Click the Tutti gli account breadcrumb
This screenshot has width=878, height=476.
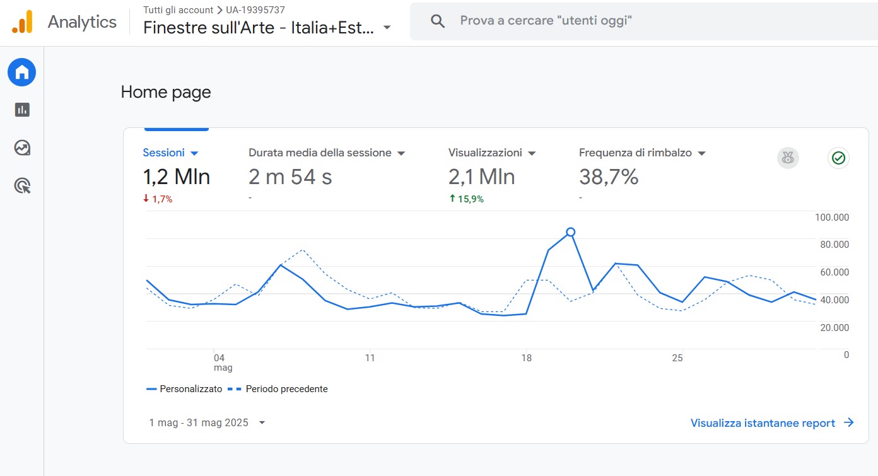click(178, 10)
